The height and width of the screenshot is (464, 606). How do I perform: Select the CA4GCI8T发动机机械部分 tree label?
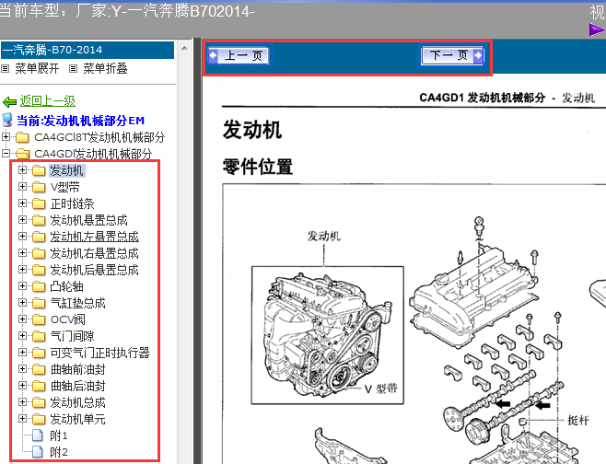tap(99, 137)
